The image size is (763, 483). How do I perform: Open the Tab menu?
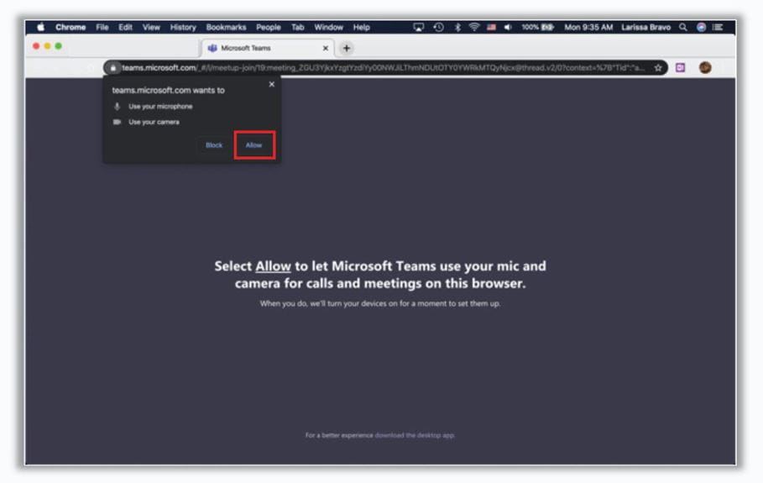pos(298,27)
